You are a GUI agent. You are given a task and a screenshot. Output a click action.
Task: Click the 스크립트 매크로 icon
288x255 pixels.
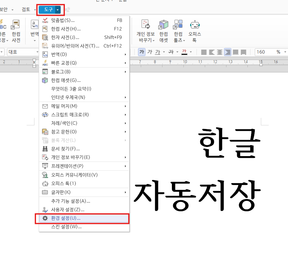coord(45,115)
